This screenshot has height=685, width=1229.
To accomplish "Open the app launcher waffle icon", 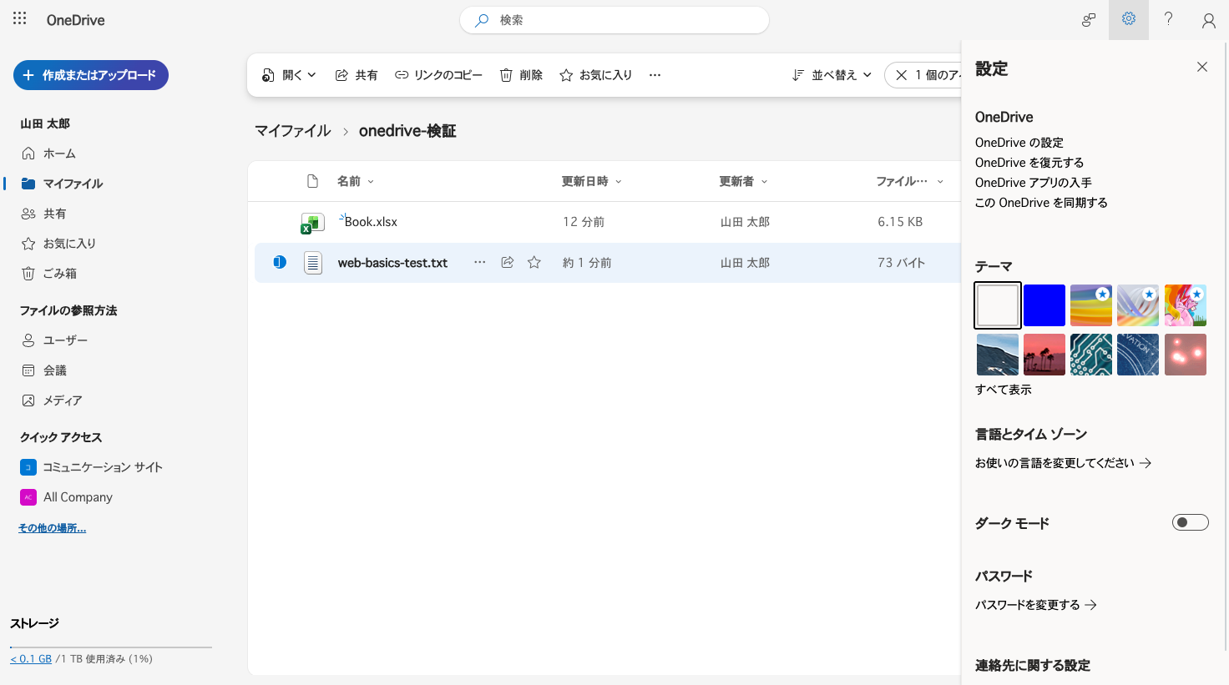I will click(20, 18).
